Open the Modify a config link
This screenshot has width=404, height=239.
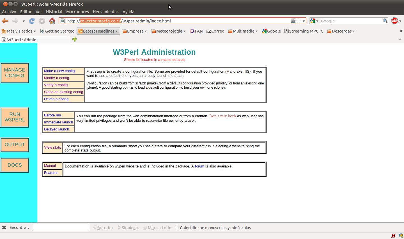pos(56,78)
